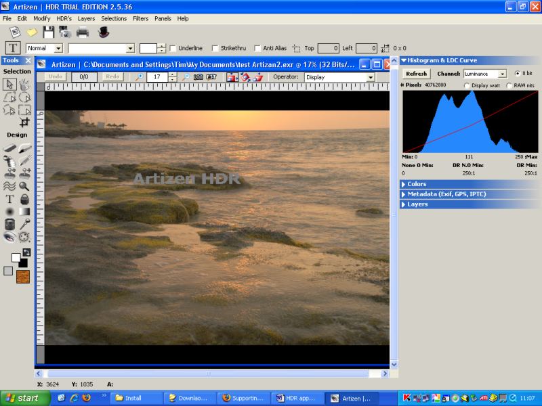This screenshot has height=406, width=542.
Task: Click the Undo button
Action: pyautogui.click(x=55, y=76)
